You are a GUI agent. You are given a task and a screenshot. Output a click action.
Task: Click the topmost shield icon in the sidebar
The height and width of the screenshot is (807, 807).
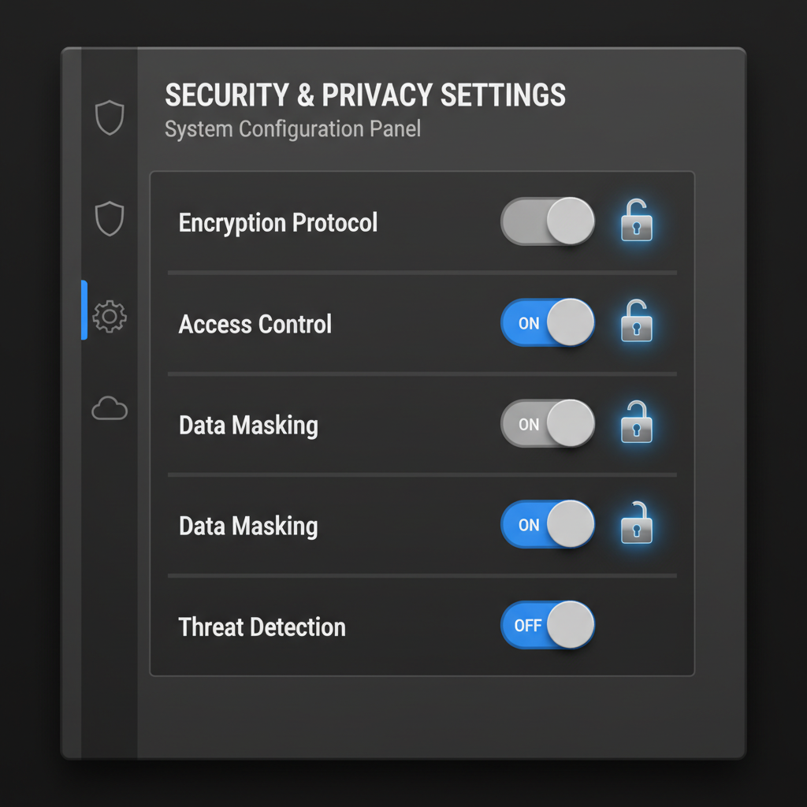[110, 117]
